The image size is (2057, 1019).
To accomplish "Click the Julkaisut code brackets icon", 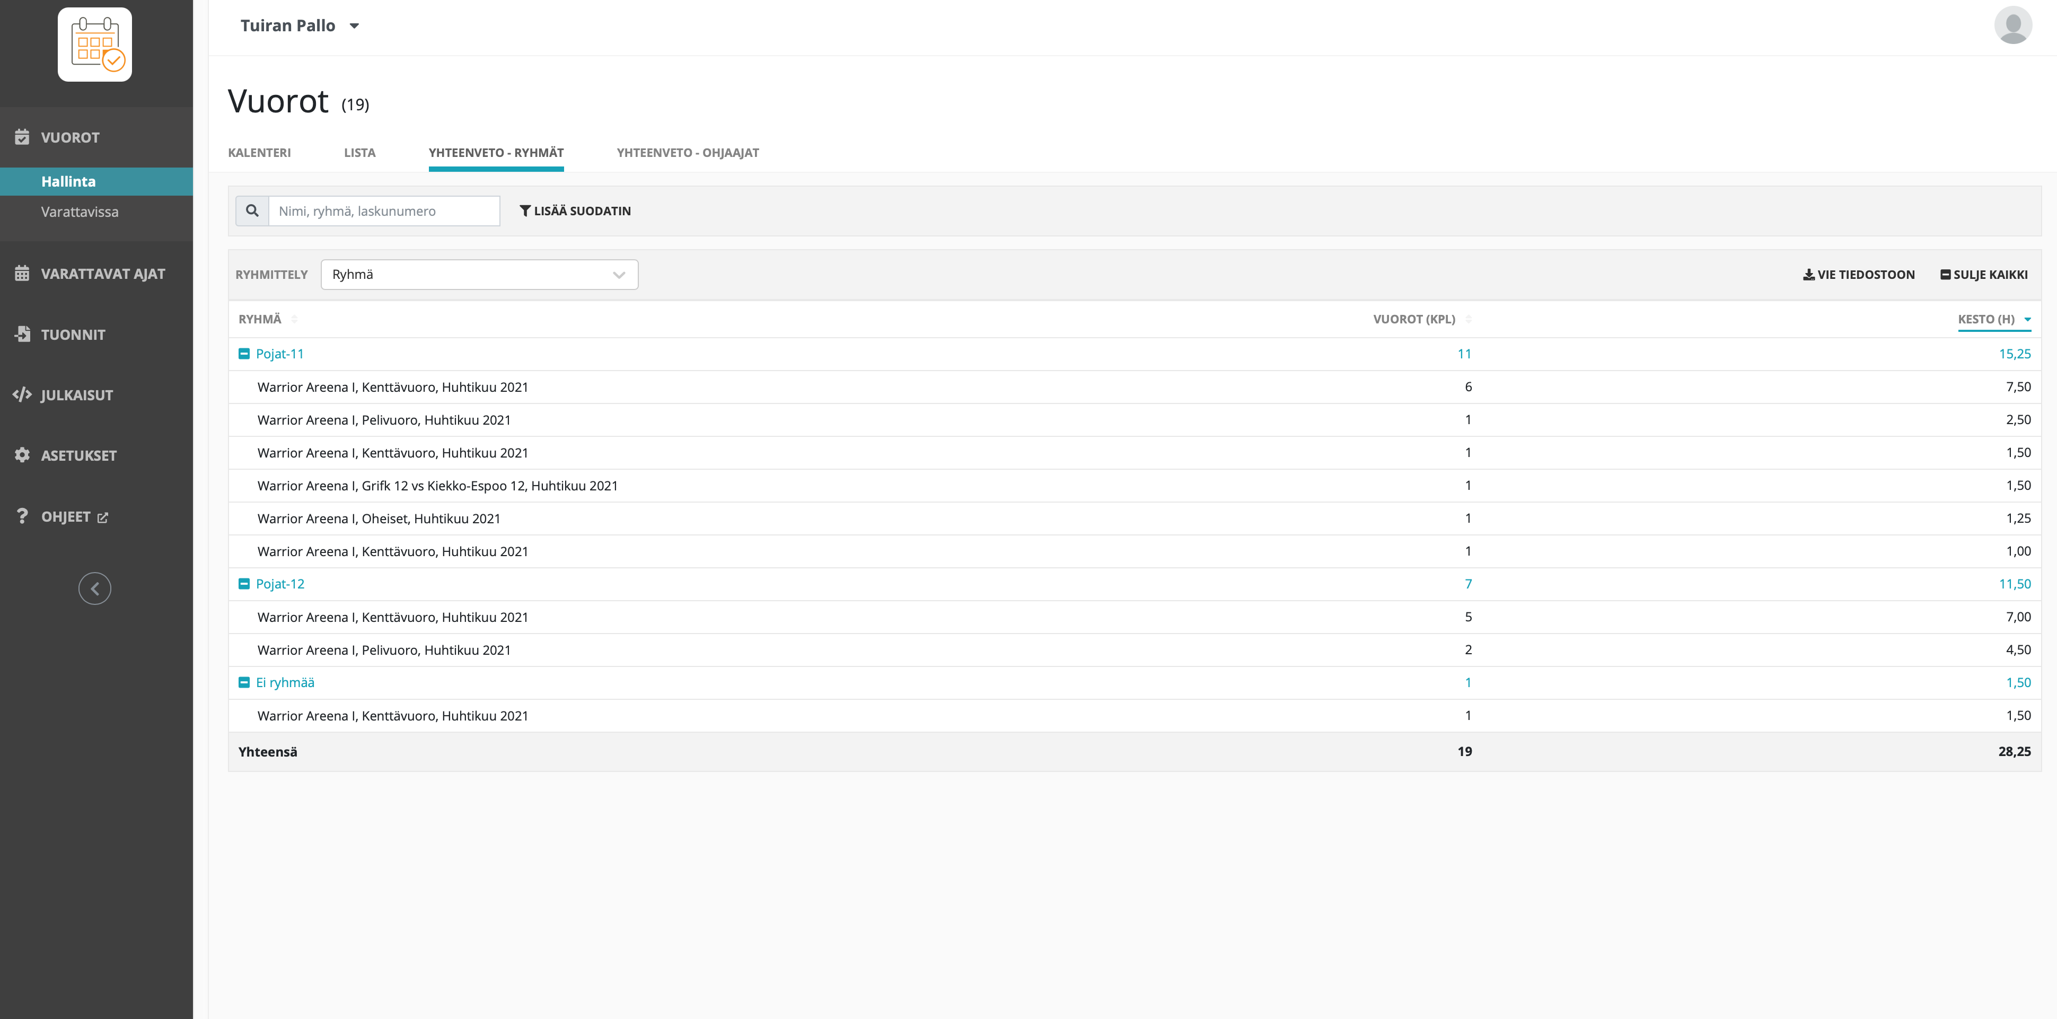I will 22,396.
